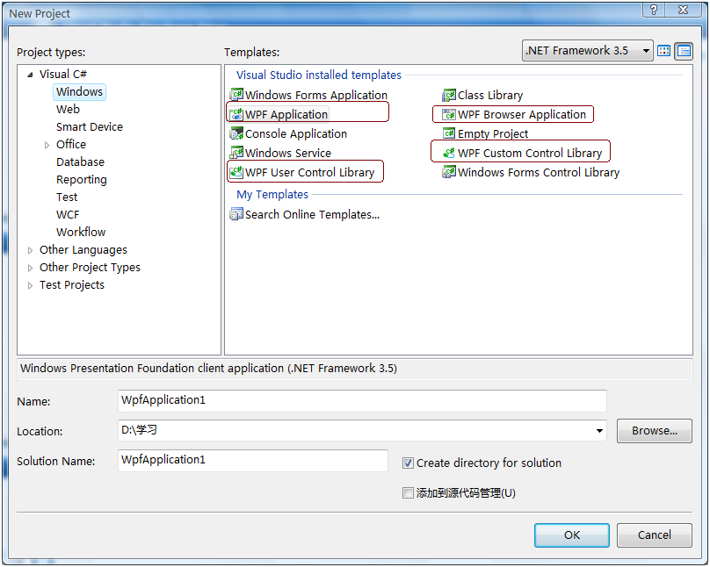Switch templates view to small icons
This screenshot has width=710, height=567.
(684, 51)
